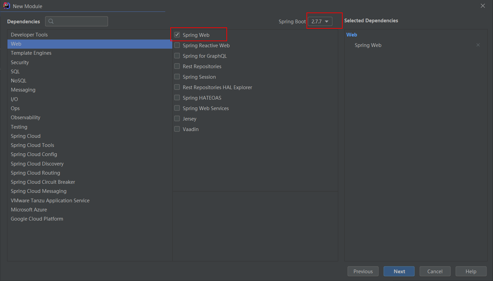Open the Microsoft Azure category
This screenshot has height=281, width=493.
pos(90,210)
